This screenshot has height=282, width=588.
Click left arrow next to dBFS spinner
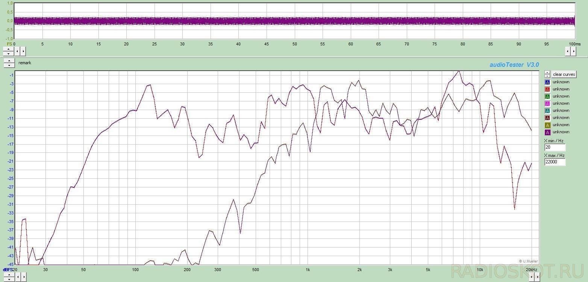click(17, 277)
